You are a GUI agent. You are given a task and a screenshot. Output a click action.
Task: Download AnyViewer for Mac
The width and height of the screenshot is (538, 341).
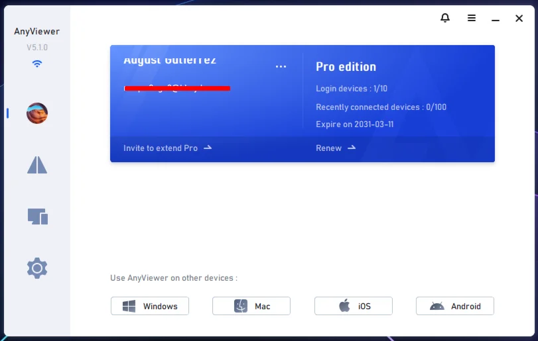[x=251, y=306]
